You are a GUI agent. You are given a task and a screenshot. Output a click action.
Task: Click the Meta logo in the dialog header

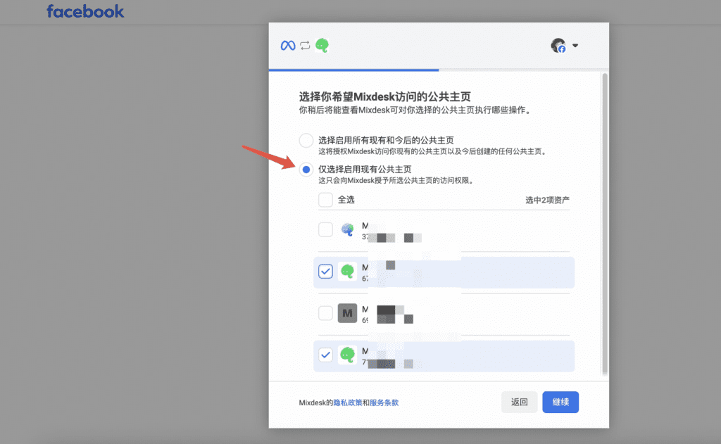pyautogui.click(x=287, y=46)
